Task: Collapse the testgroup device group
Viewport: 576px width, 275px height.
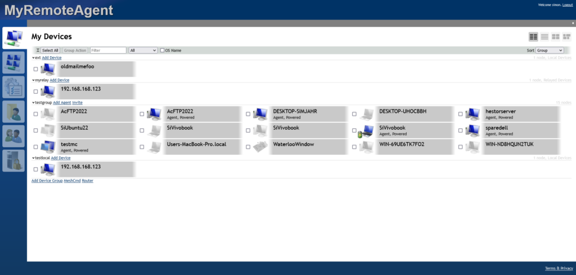Action: [33, 103]
